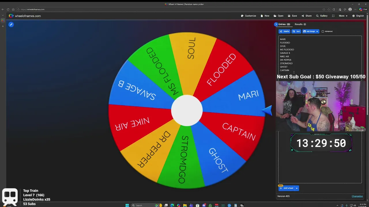Select the Wheel of Names sidebar tab
369x207 pixels.
(x=3, y=20)
